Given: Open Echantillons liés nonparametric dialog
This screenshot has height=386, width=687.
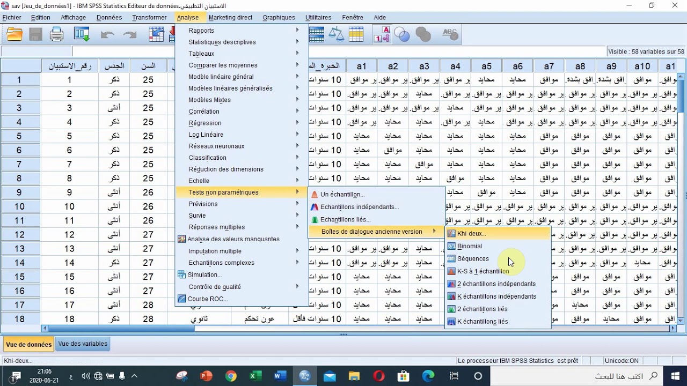Looking at the screenshot, I should click(x=377, y=219).
